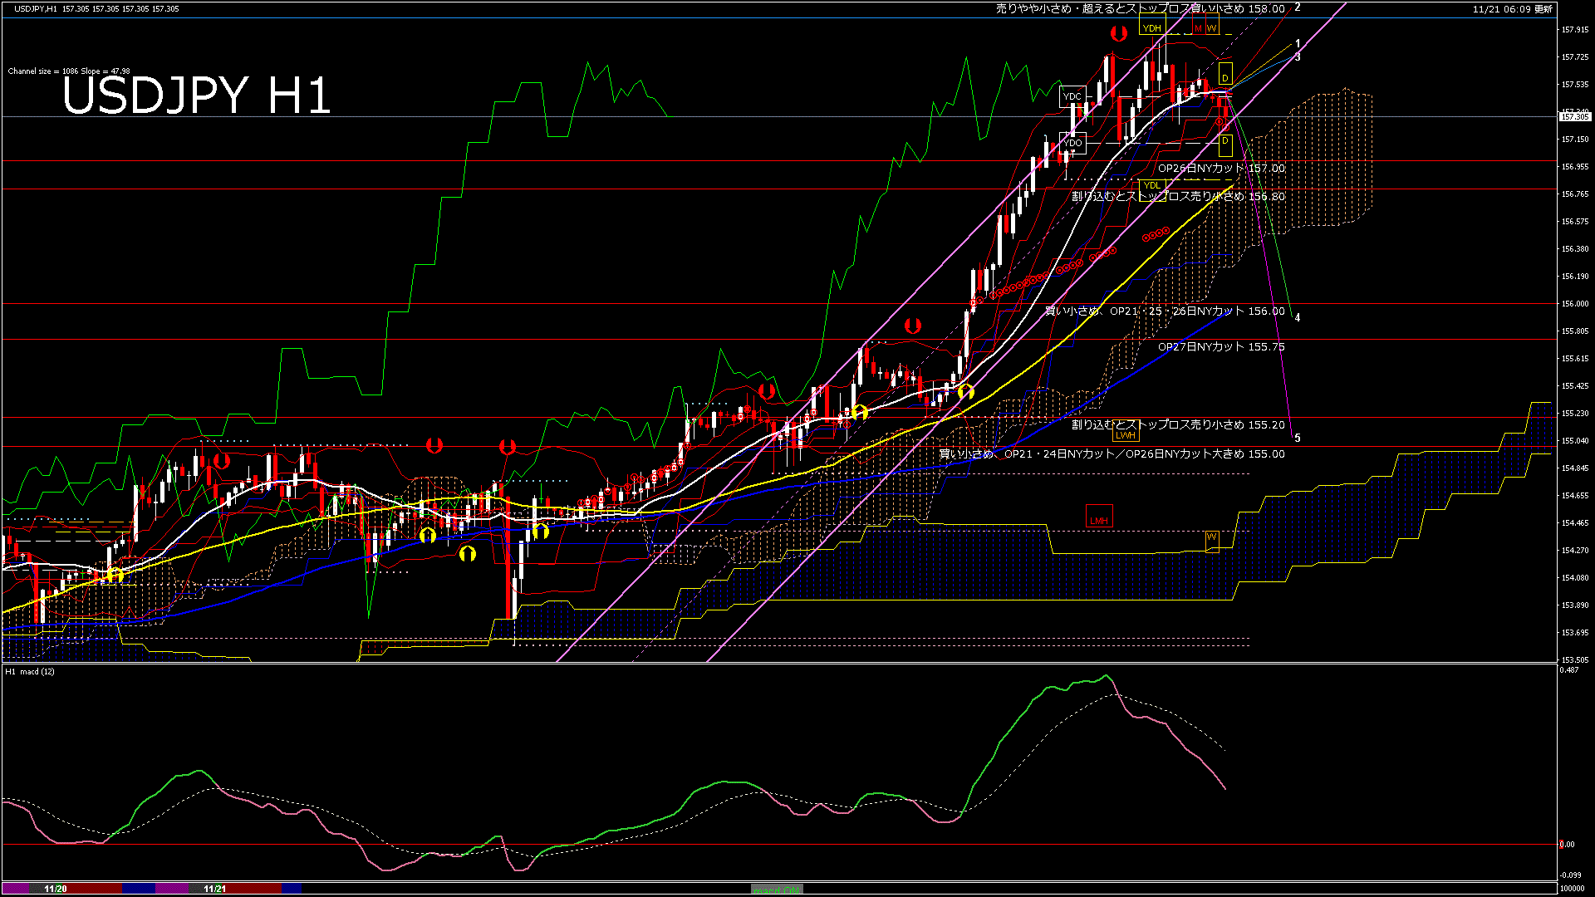Select the red M monthly marker icon
Image resolution: width=1595 pixels, height=897 pixels.
coord(1199,28)
